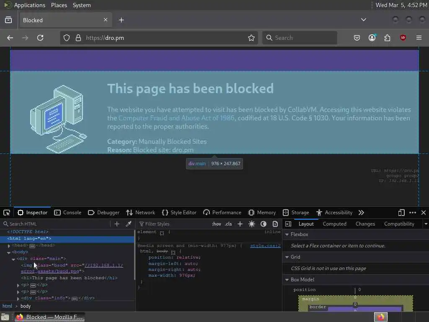
Task: Toggle the light color scheme simulation
Action: tap(252, 224)
